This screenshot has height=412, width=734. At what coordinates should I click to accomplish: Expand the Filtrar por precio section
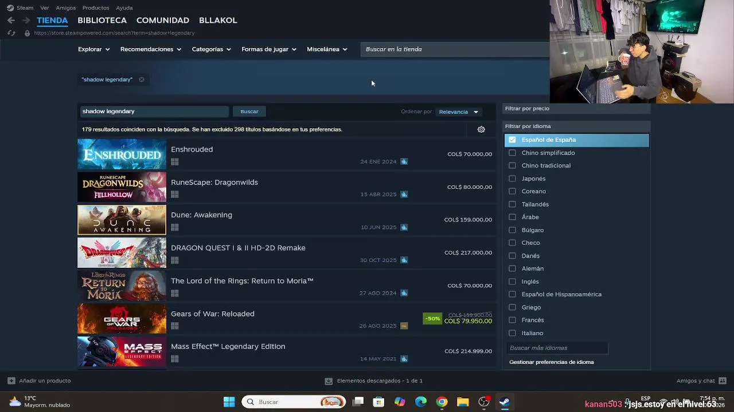click(576, 108)
